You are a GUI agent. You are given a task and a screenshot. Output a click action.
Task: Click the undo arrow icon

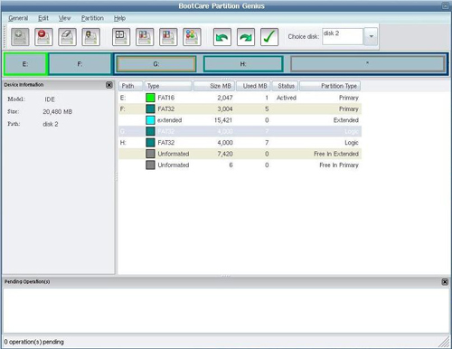click(222, 37)
